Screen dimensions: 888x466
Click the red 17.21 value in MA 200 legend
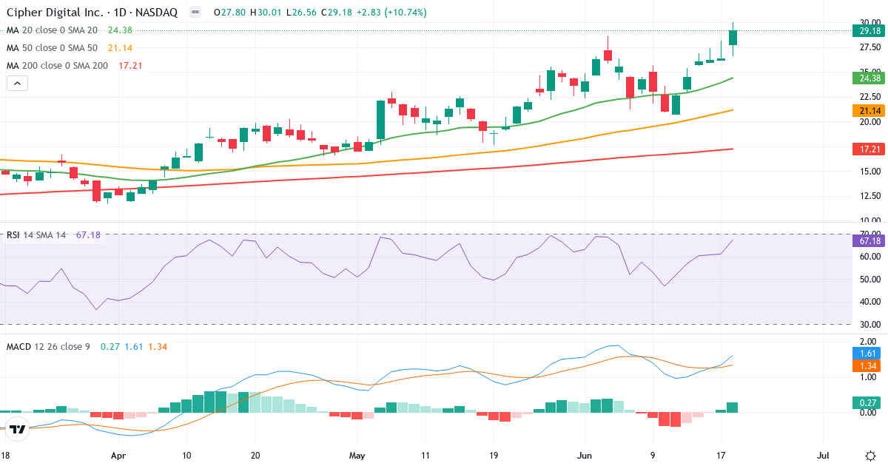point(130,66)
